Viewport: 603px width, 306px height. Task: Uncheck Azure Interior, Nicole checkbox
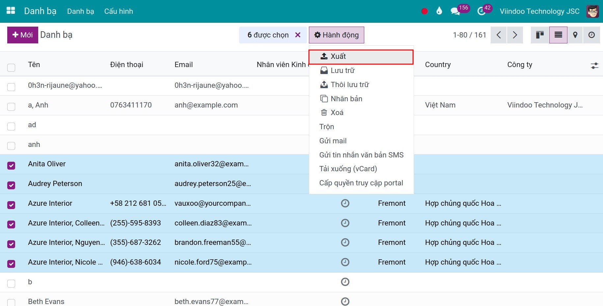11,264
